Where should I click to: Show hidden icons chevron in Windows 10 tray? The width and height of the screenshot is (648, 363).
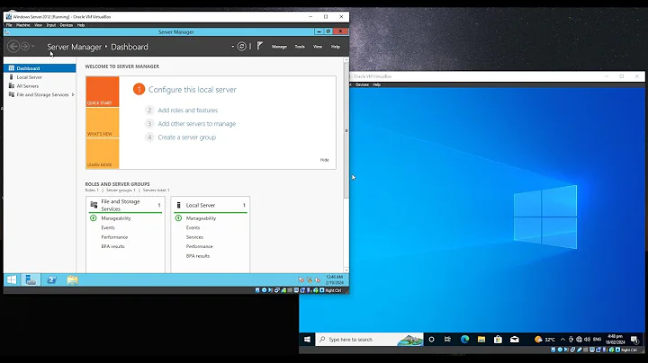click(562, 340)
